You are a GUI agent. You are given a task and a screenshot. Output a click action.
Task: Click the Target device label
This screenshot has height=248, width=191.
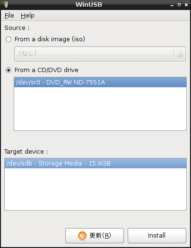pos(26,152)
